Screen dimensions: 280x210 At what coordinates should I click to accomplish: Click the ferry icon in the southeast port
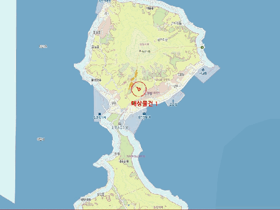point(173,101)
